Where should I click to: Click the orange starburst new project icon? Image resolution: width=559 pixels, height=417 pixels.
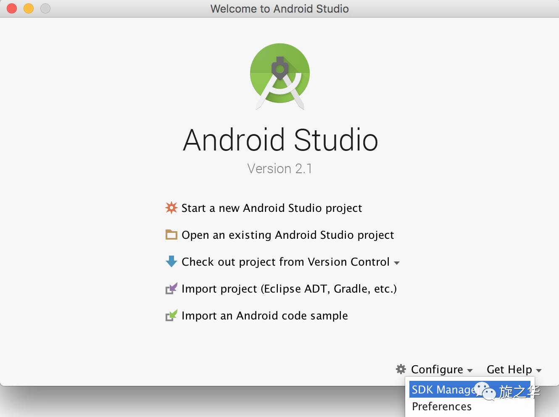(x=171, y=208)
